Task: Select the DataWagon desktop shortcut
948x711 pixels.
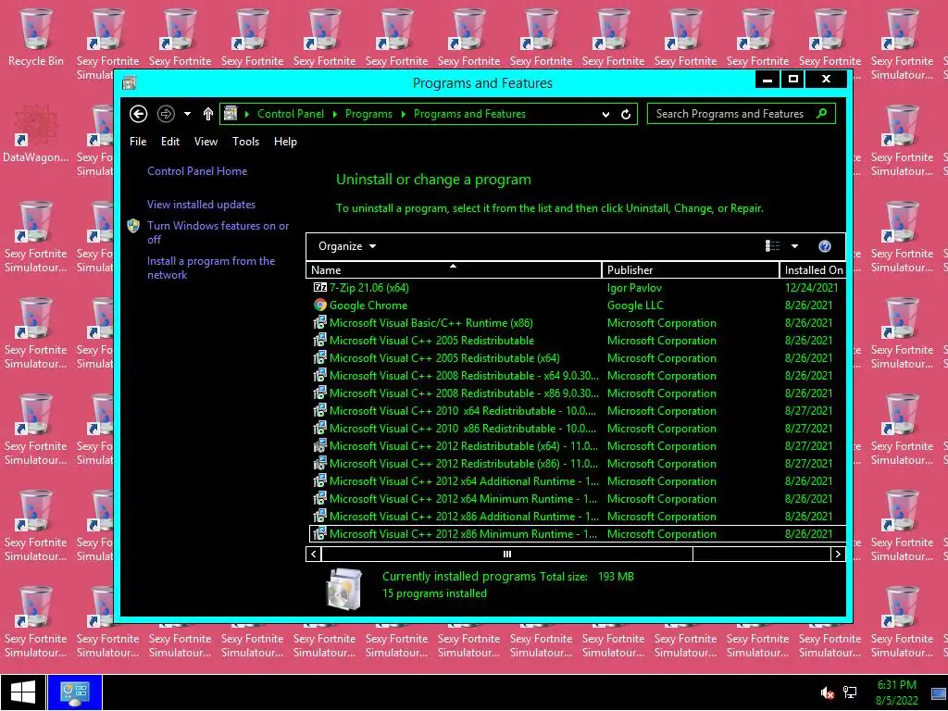Action: [36, 134]
